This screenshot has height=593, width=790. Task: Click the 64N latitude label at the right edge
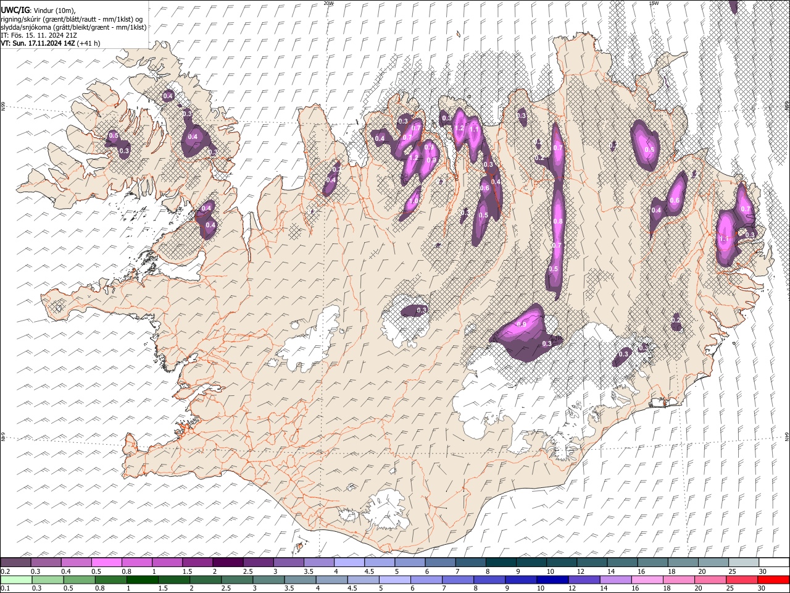(787, 436)
